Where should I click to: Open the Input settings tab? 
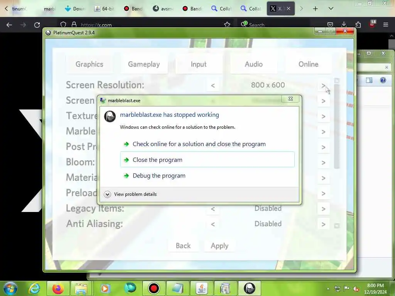point(199,64)
